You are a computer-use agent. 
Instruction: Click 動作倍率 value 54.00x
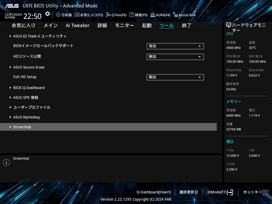click(231, 89)
